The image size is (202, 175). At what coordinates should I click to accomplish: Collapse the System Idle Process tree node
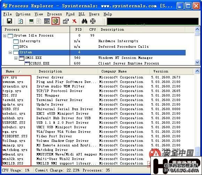[5, 36]
